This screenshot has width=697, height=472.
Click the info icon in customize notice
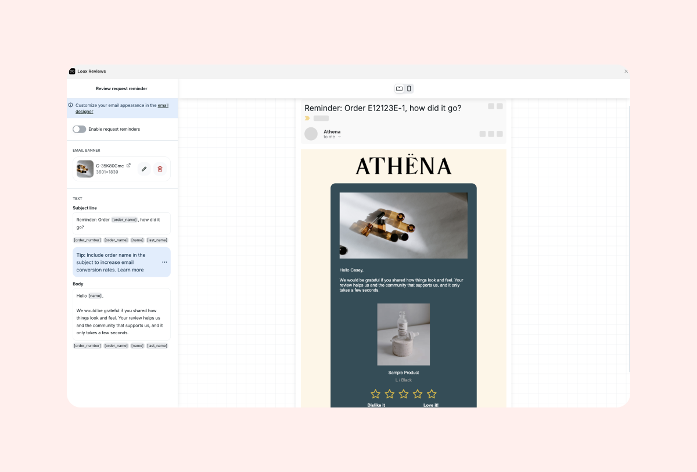pos(71,105)
